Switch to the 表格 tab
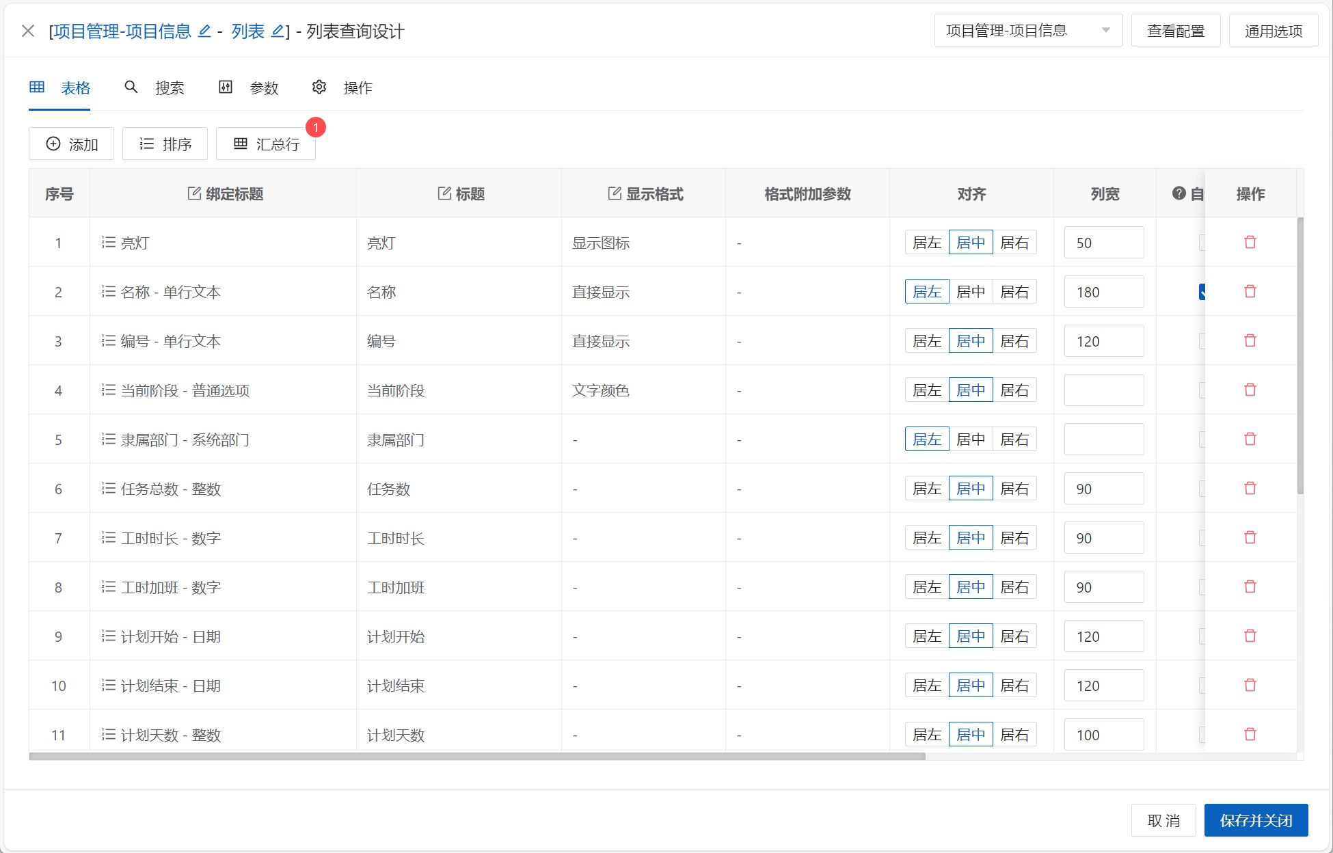 pos(59,87)
